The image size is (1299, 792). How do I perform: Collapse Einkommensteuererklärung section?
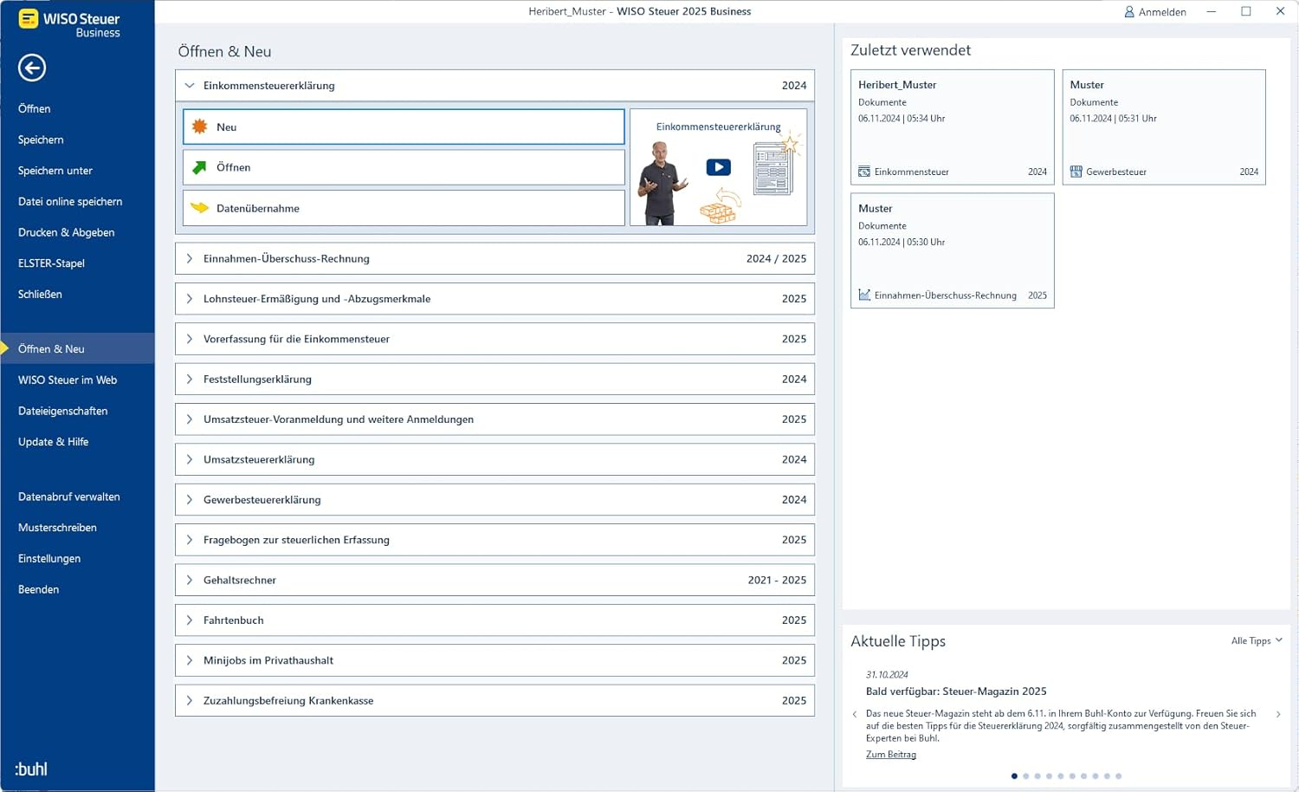pyautogui.click(x=190, y=86)
